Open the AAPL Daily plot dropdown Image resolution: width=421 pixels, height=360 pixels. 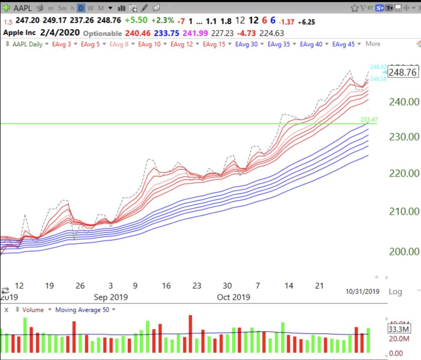click(47, 44)
